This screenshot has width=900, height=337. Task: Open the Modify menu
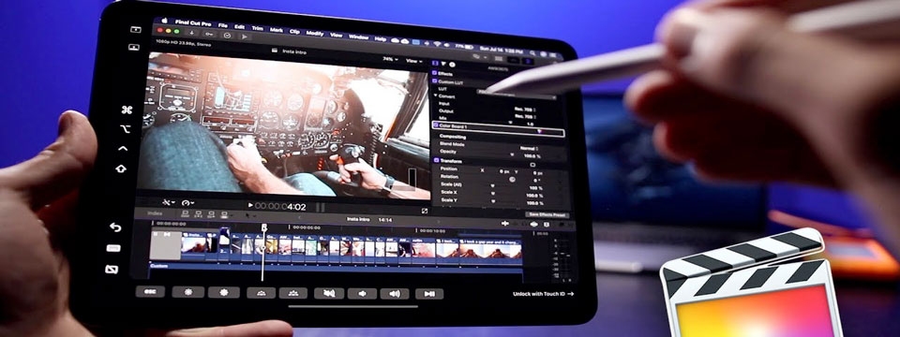click(x=315, y=33)
